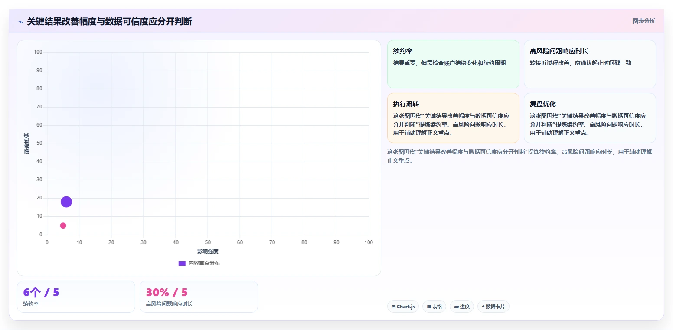Viewport: 673px width, 330px height.
Task: Click the main heading 关键结果改善幅度与数据可信度应分开判断
Action: pos(109,22)
